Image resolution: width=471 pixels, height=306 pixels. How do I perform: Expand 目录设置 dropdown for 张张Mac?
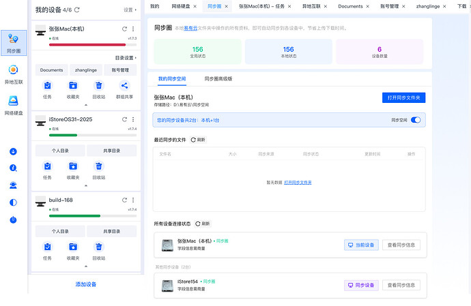pyautogui.click(x=125, y=59)
